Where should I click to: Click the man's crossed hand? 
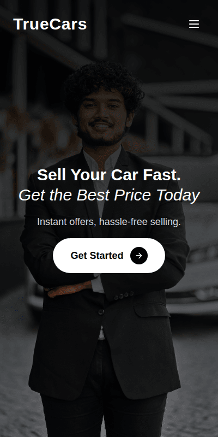click(69, 290)
